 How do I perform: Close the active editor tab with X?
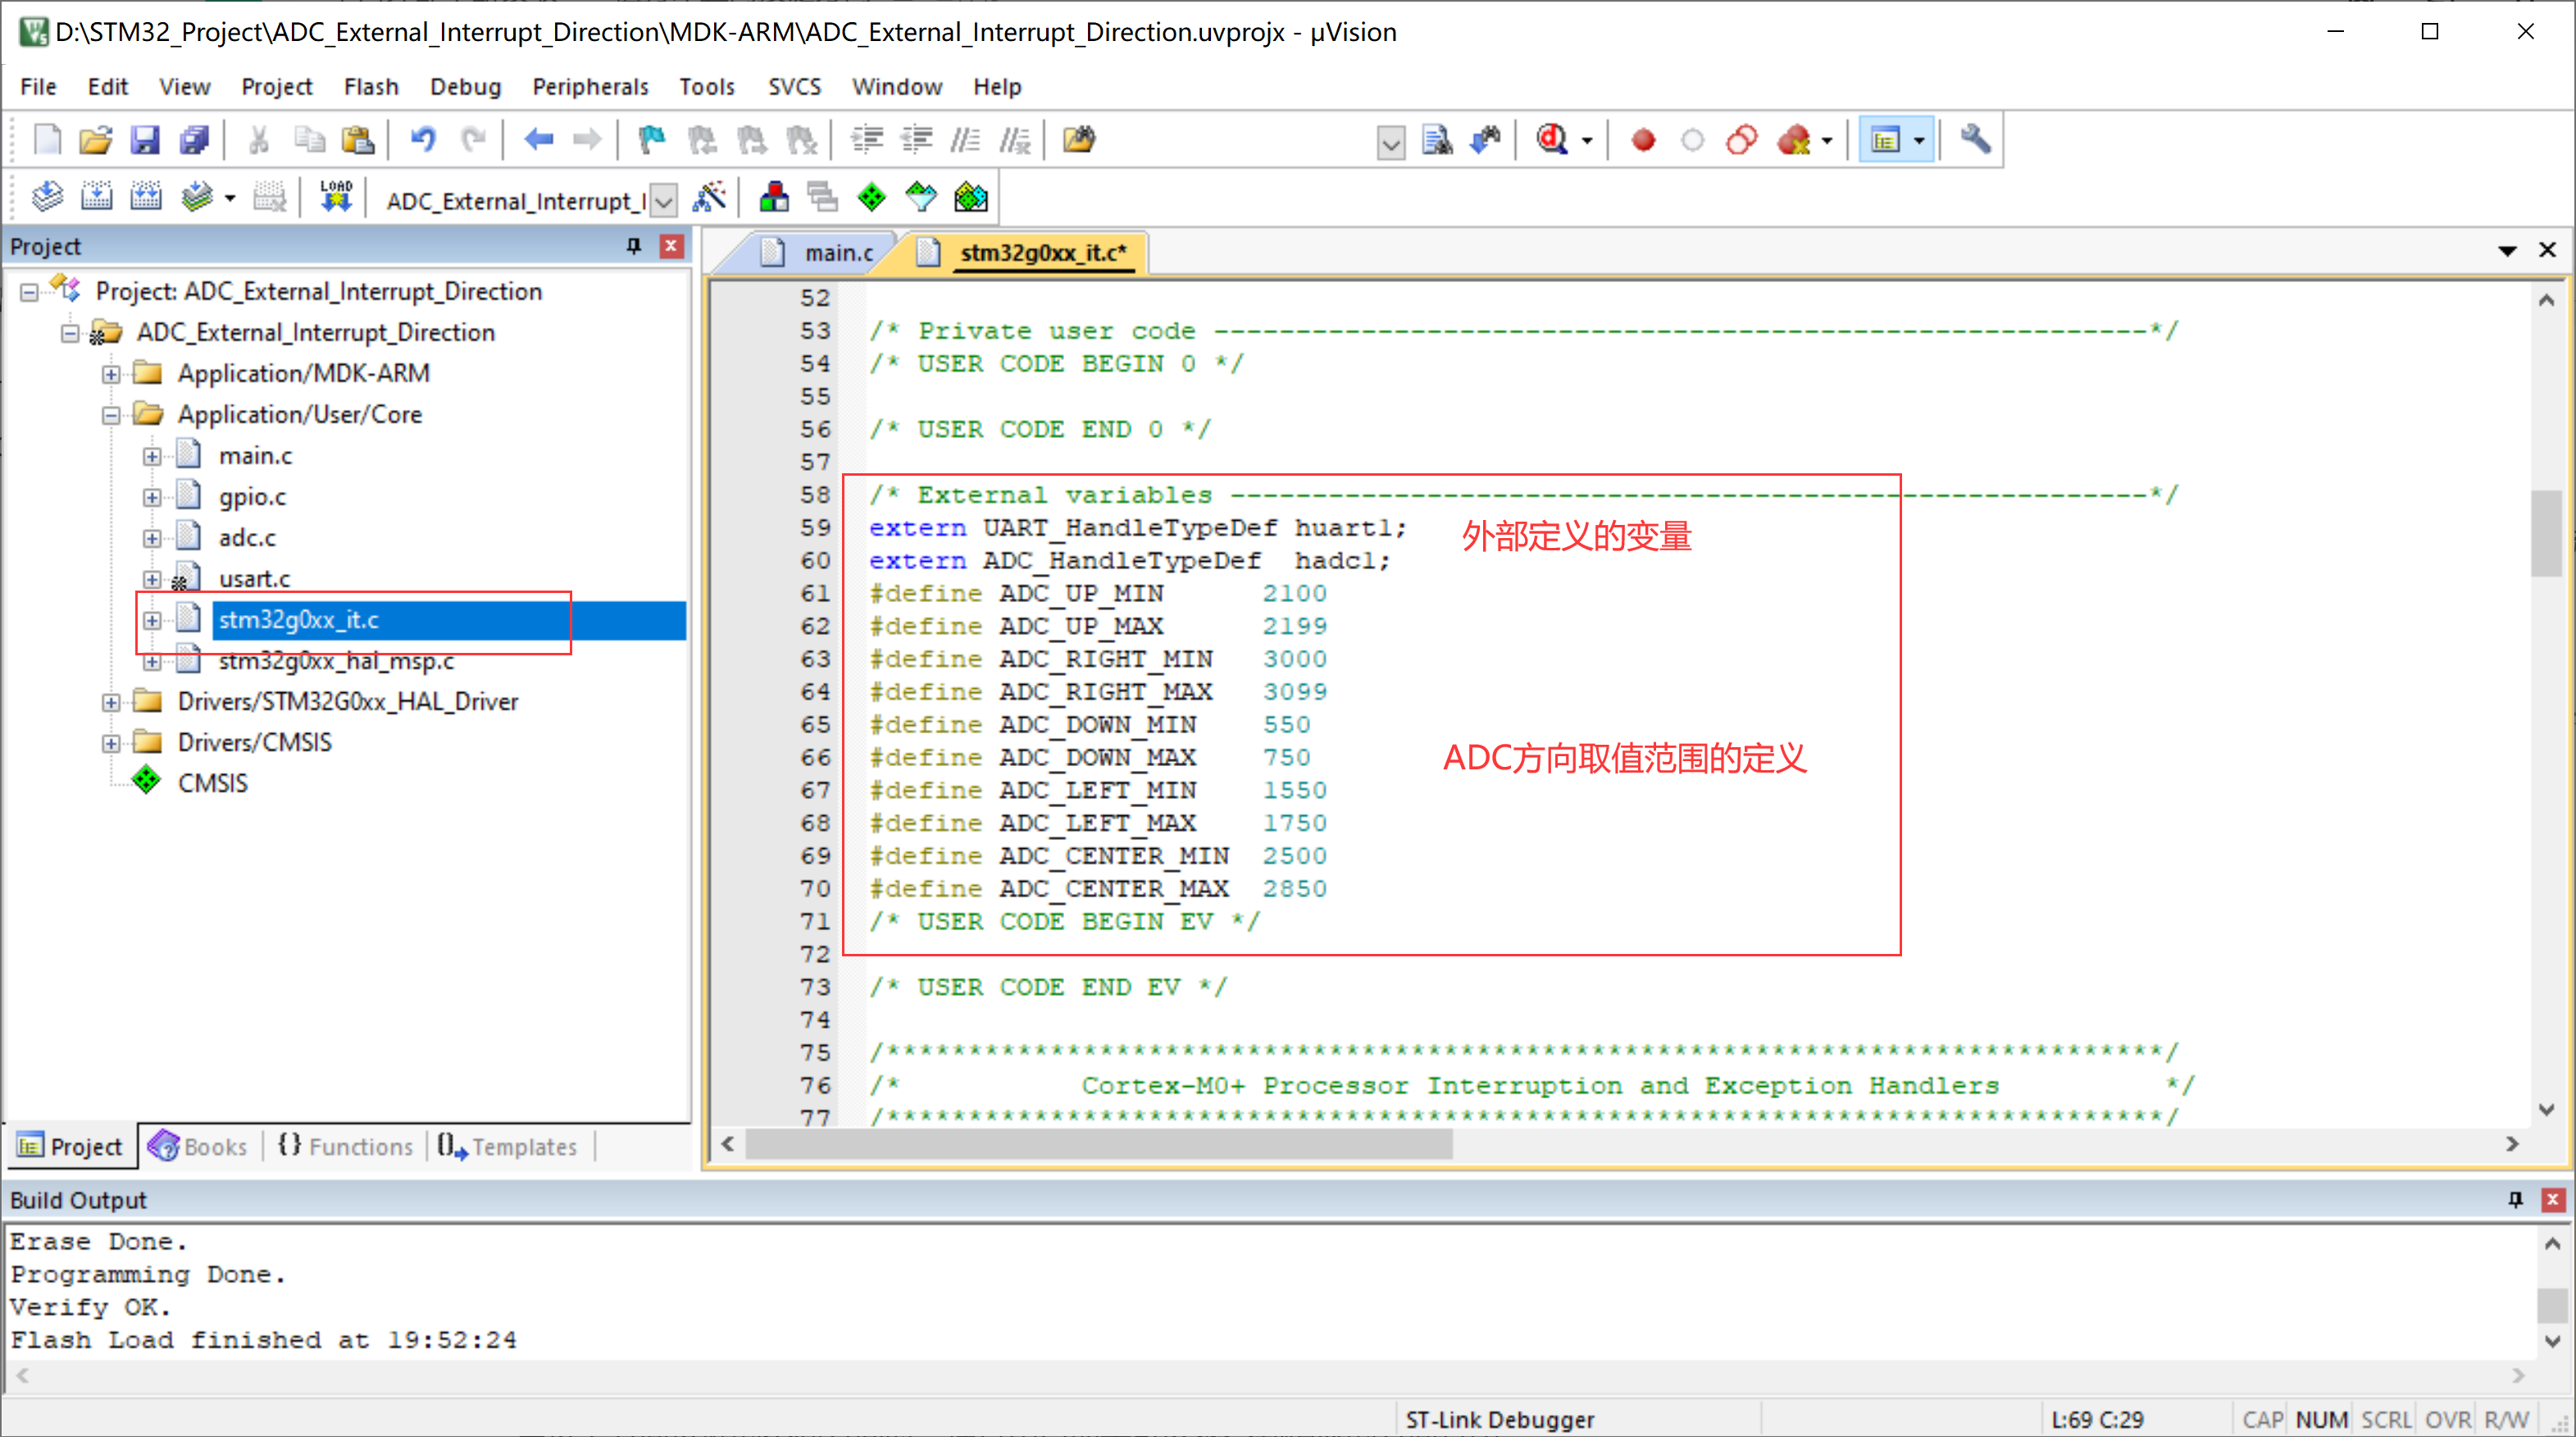tap(2548, 250)
